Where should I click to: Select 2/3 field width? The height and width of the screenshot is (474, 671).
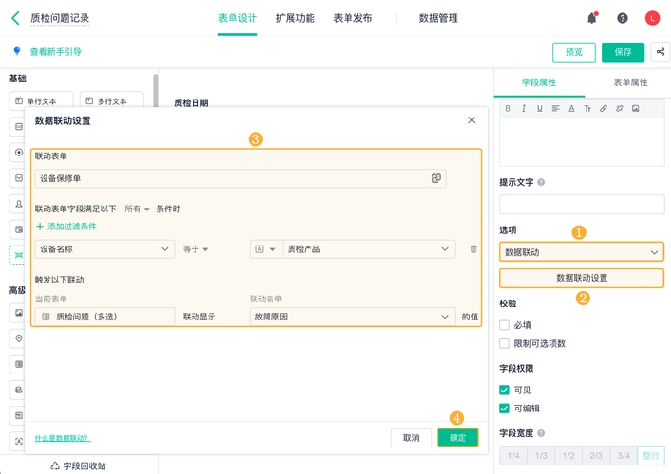[596, 456]
